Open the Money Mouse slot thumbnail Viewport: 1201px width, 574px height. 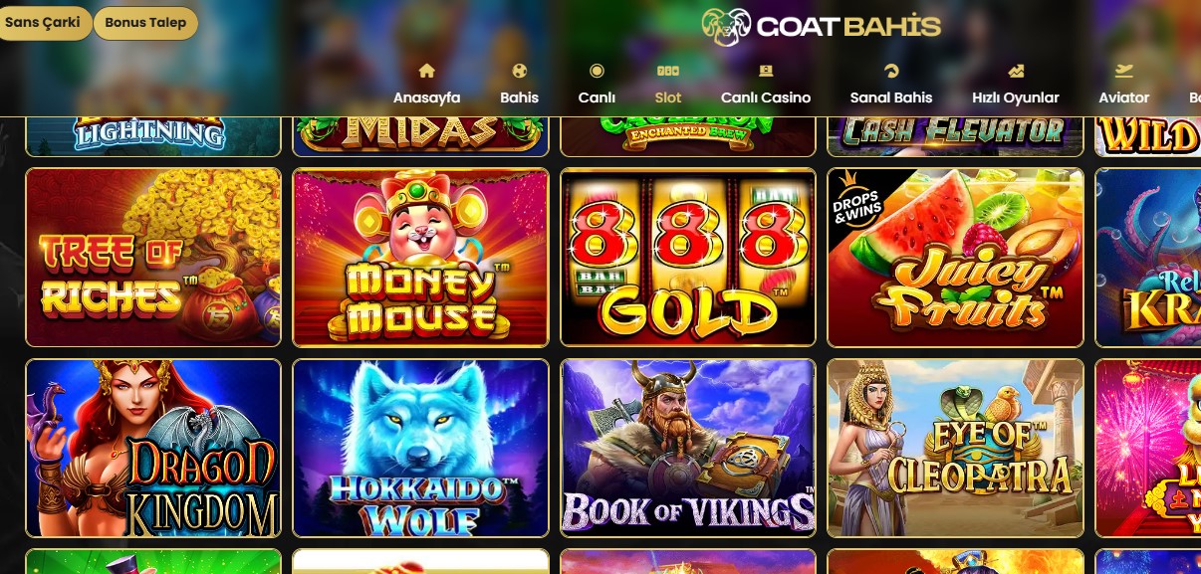point(420,257)
